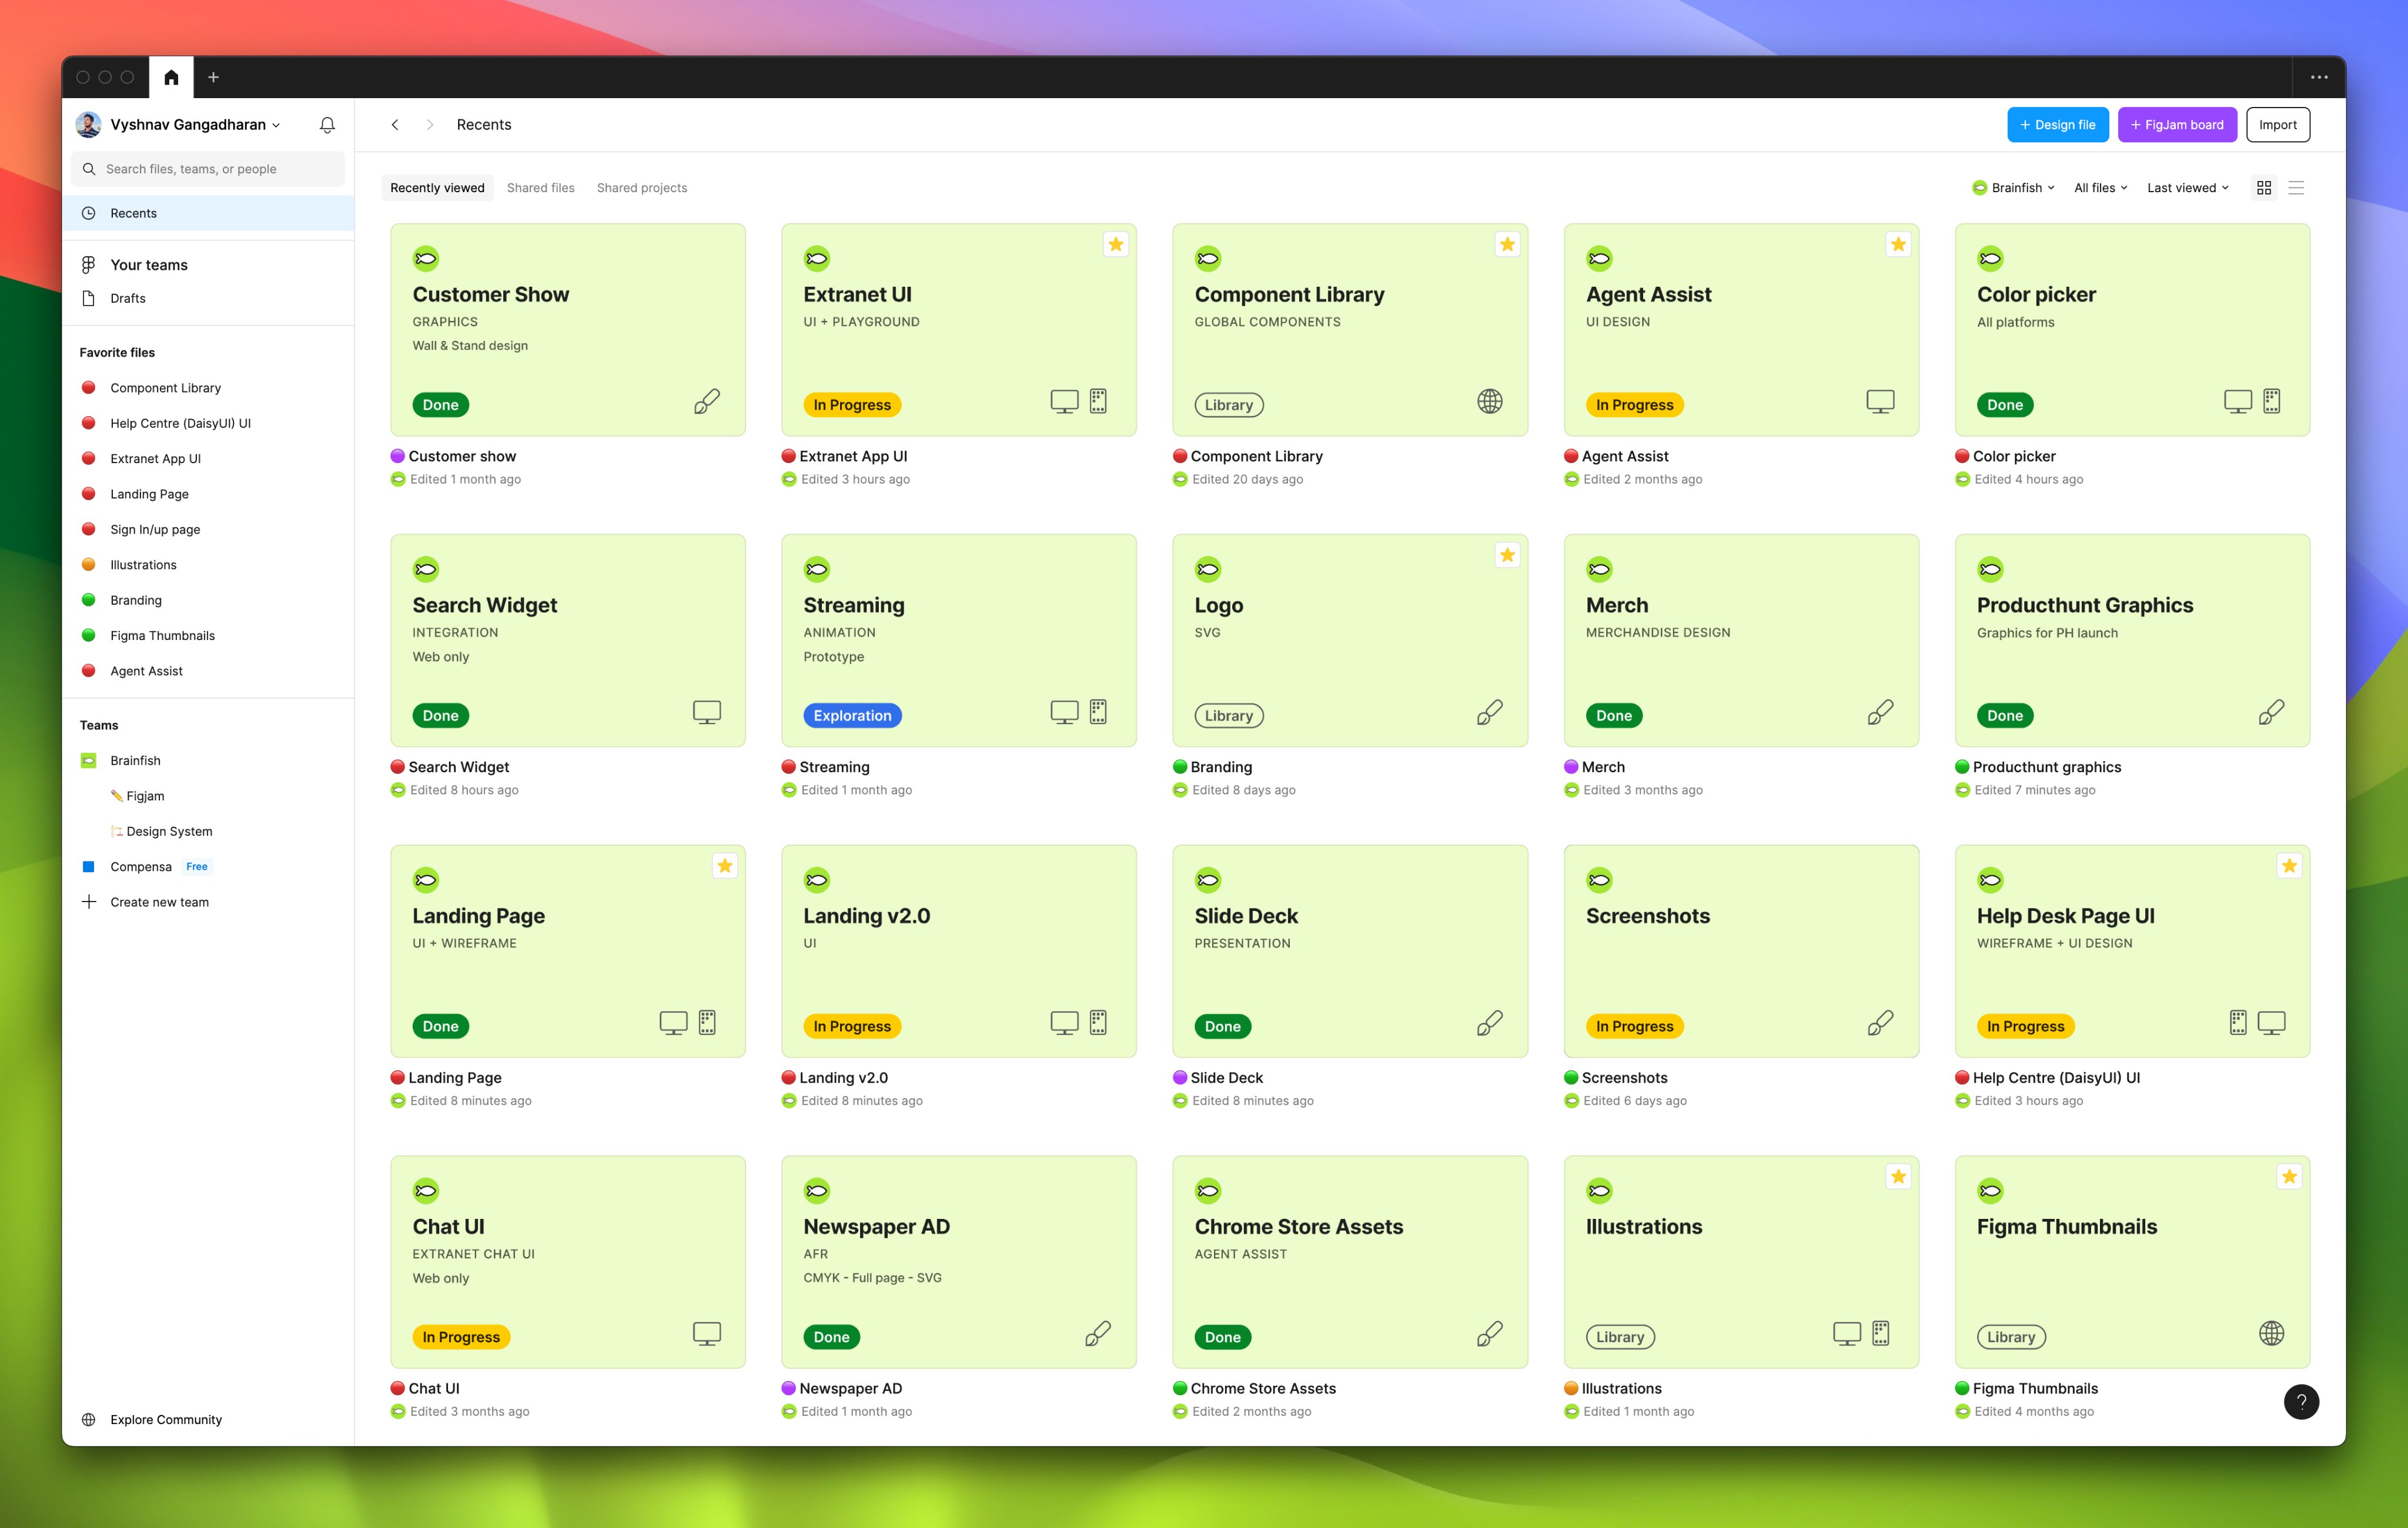Switch to Shared files tab

[540, 188]
